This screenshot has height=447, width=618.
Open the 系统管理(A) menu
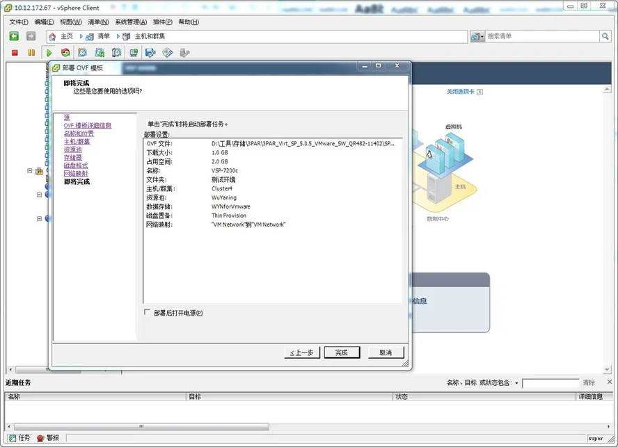(131, 22)
